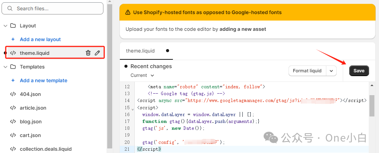Collapse the Layout folder chevron
The image size is (379, 153).
[5, 26]
